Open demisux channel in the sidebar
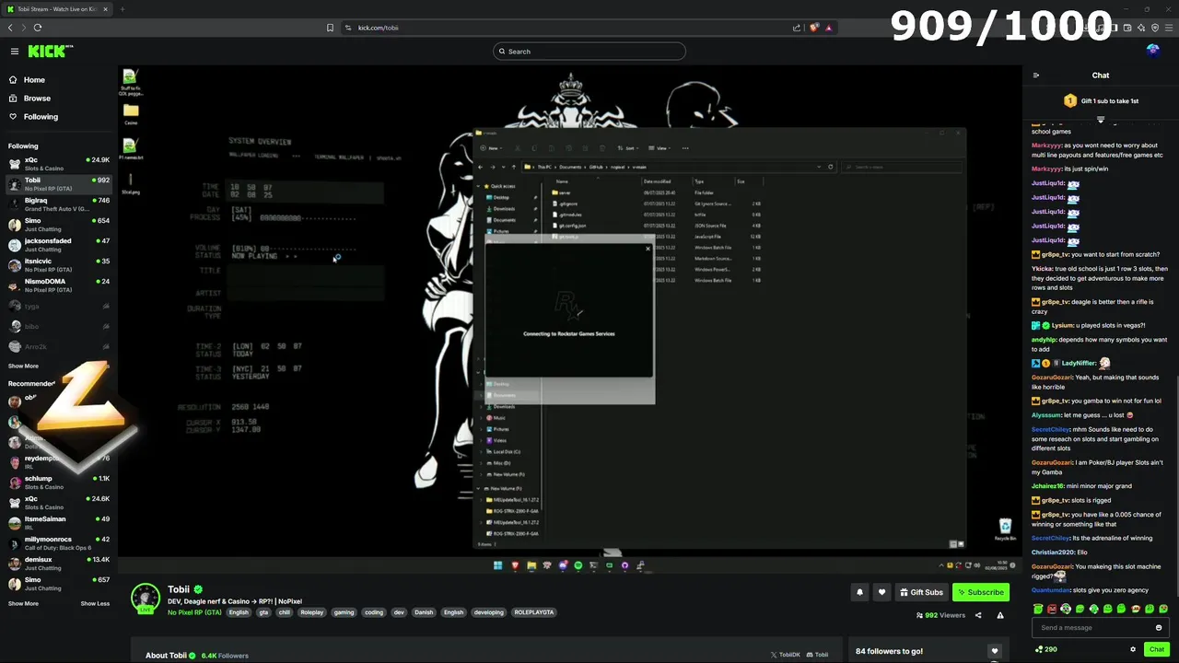 59,564
